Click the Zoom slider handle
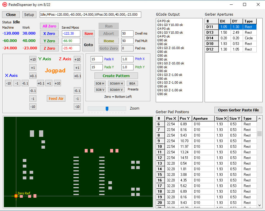 click(107, 109)
